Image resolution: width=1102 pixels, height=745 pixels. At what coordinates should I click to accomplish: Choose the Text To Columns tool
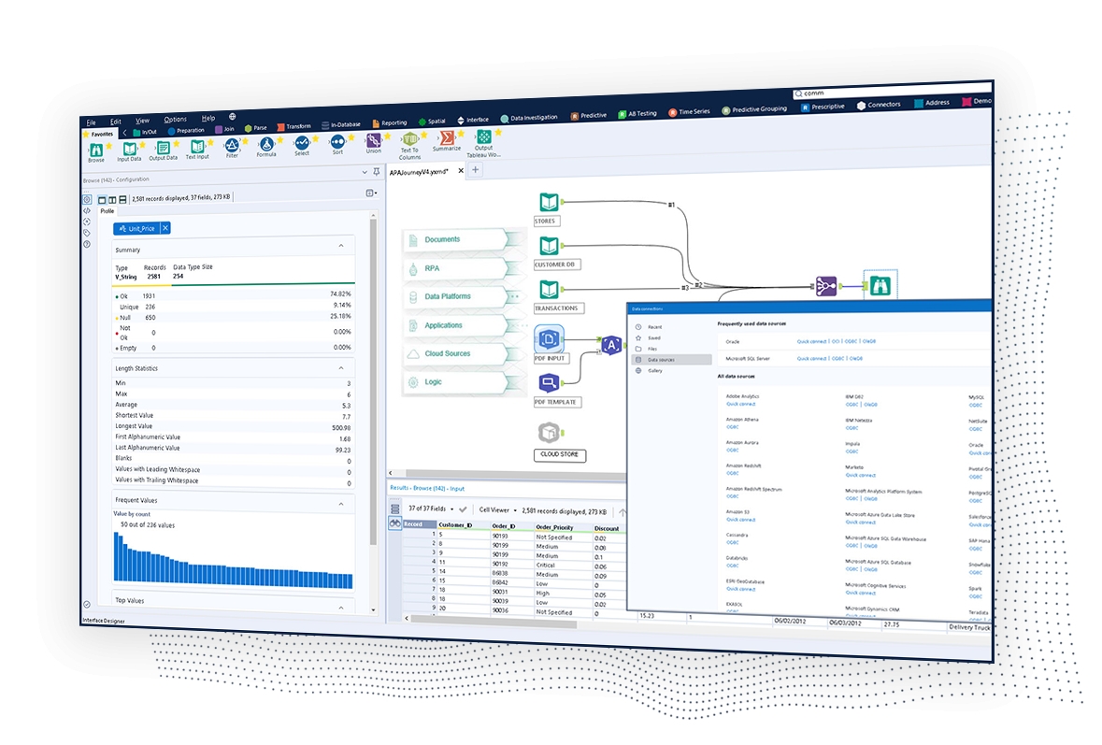pyautogui.click(x=409, y=146)
